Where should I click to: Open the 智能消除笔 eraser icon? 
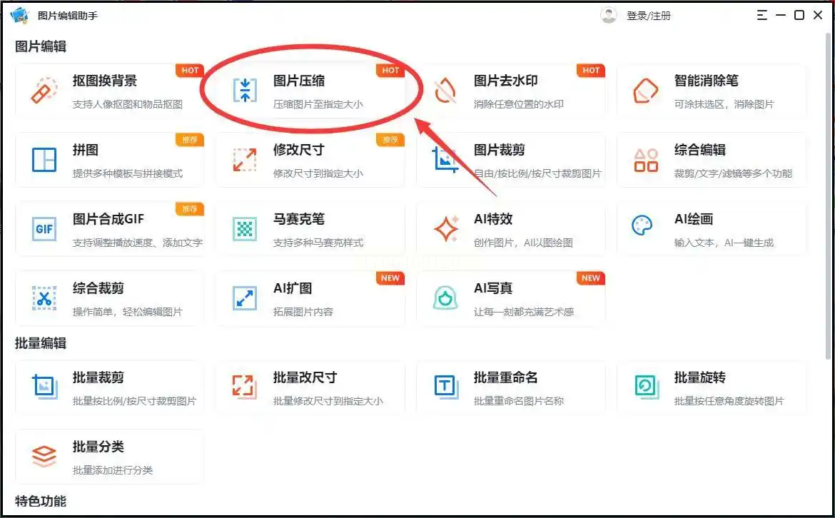pyautogui.click(x=645, y=91)
